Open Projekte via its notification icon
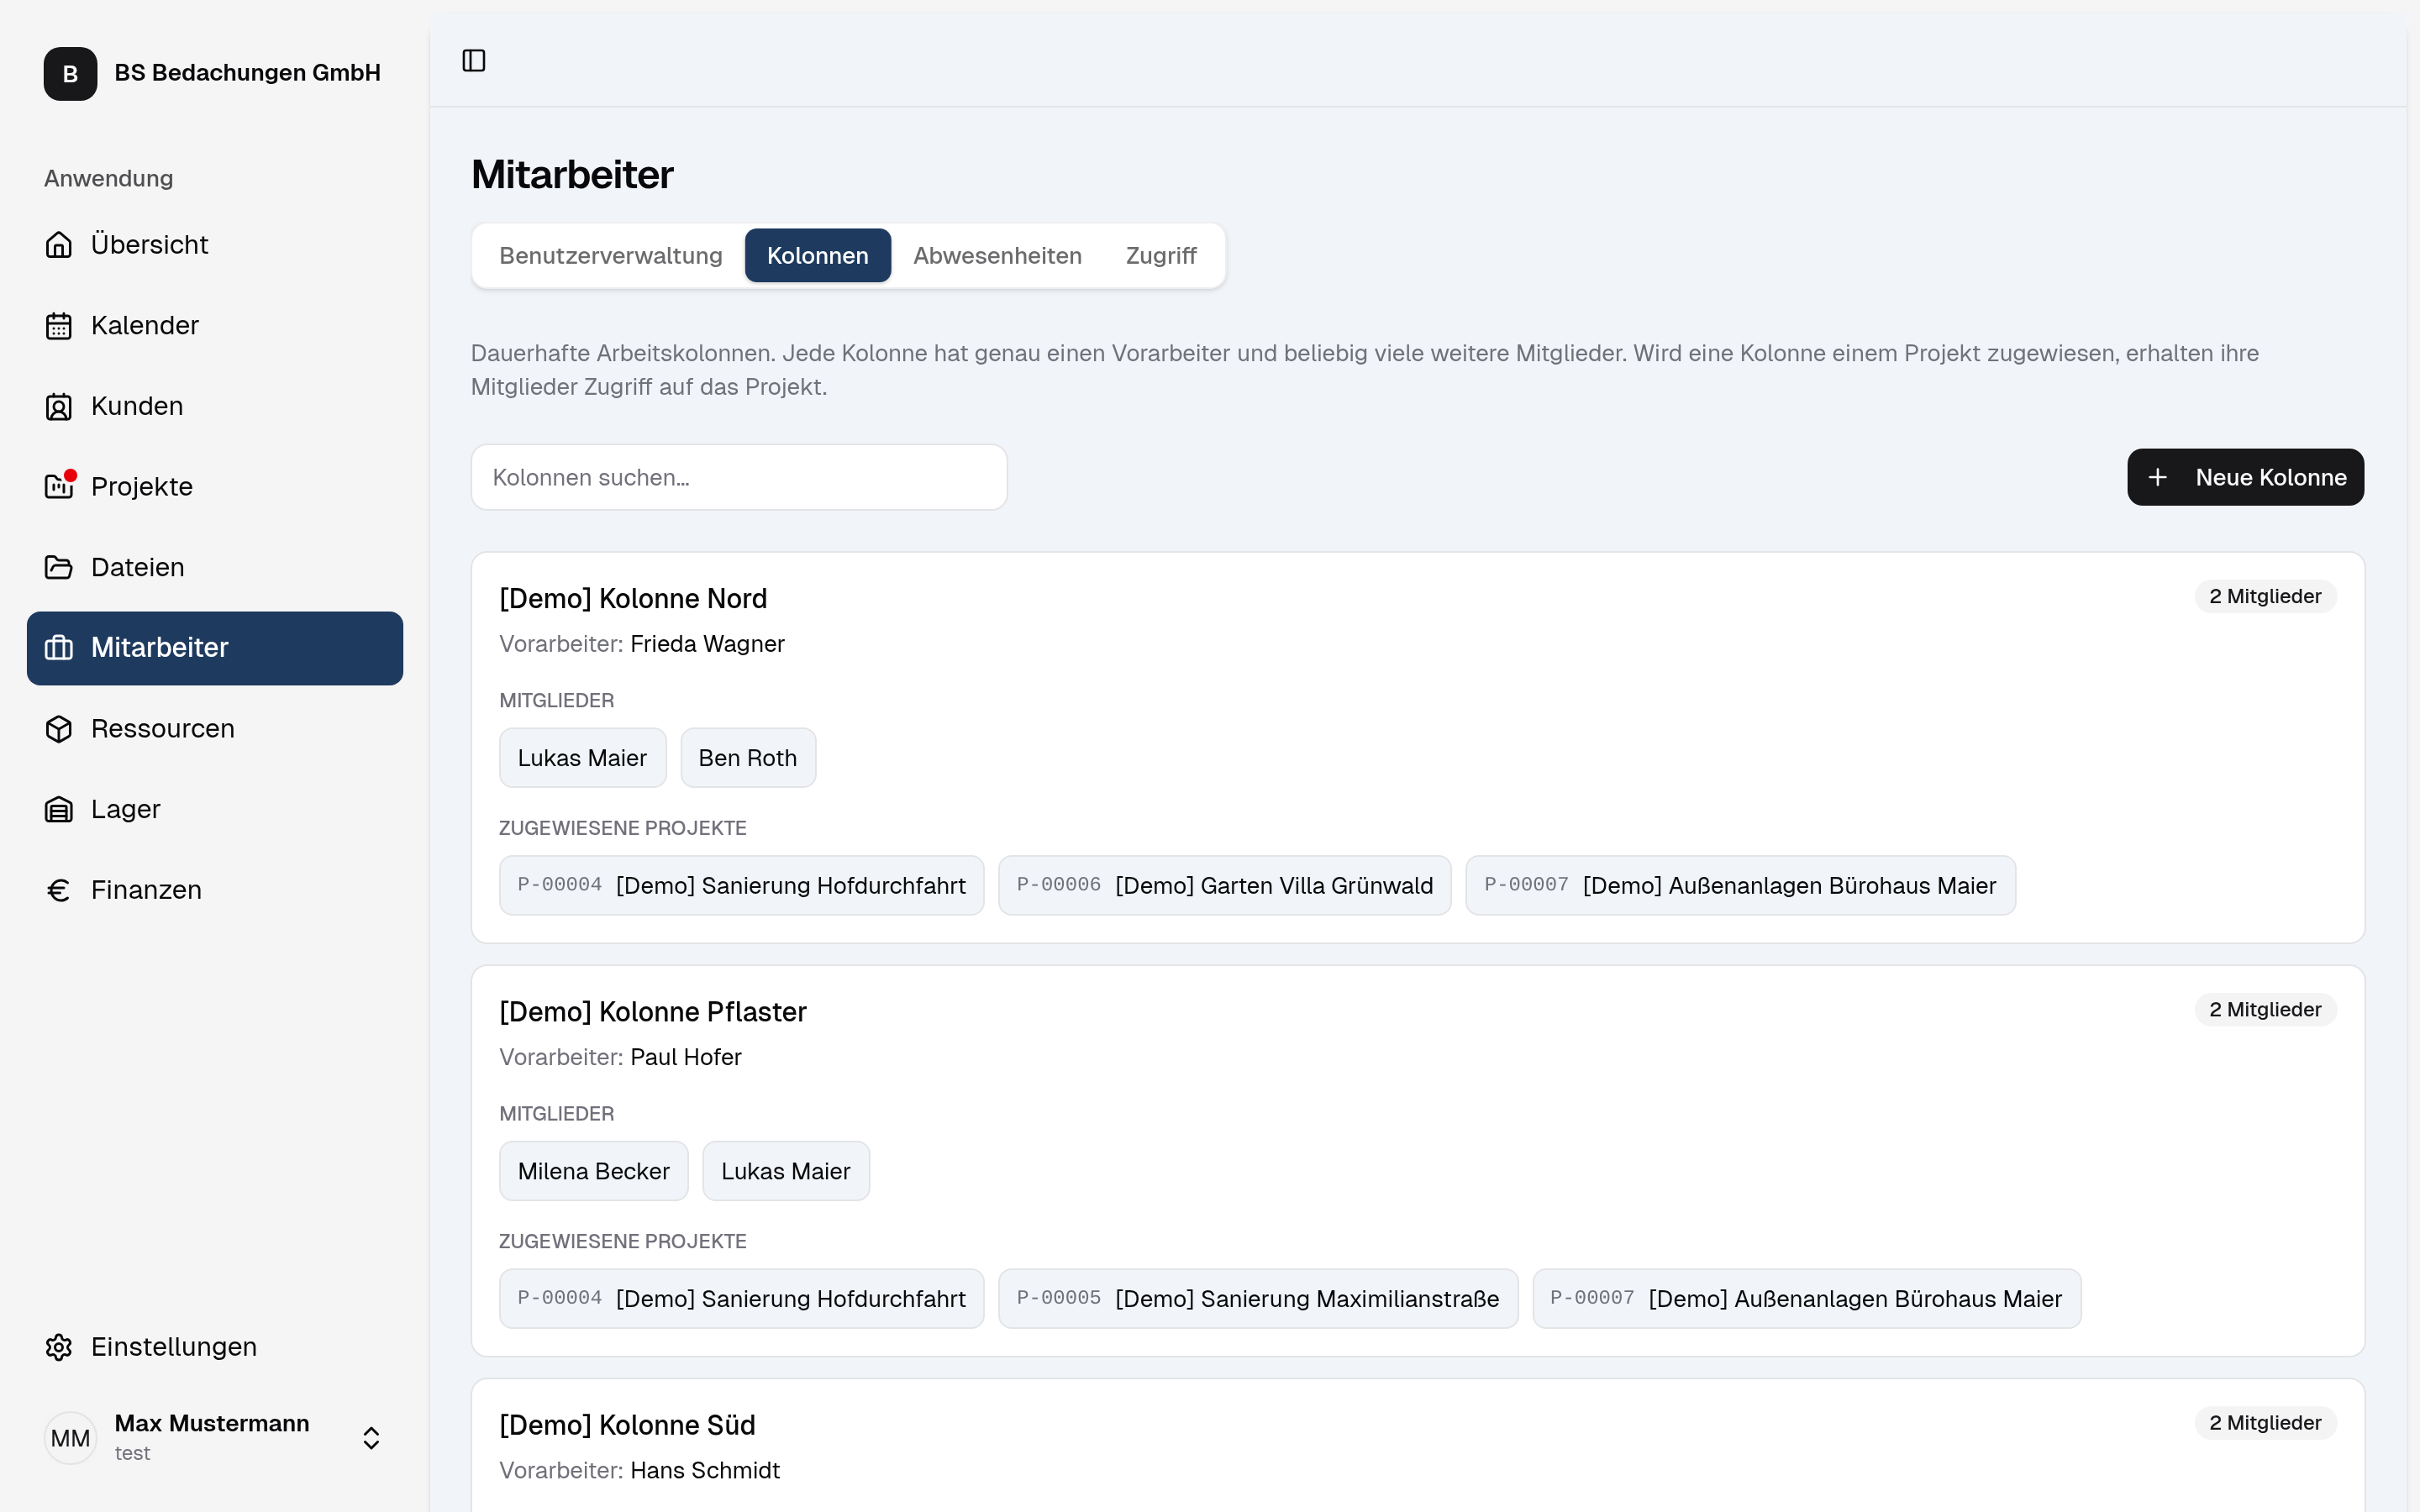The width and height of the screenshot is (2420, 1512). click(x=59, y=487)
